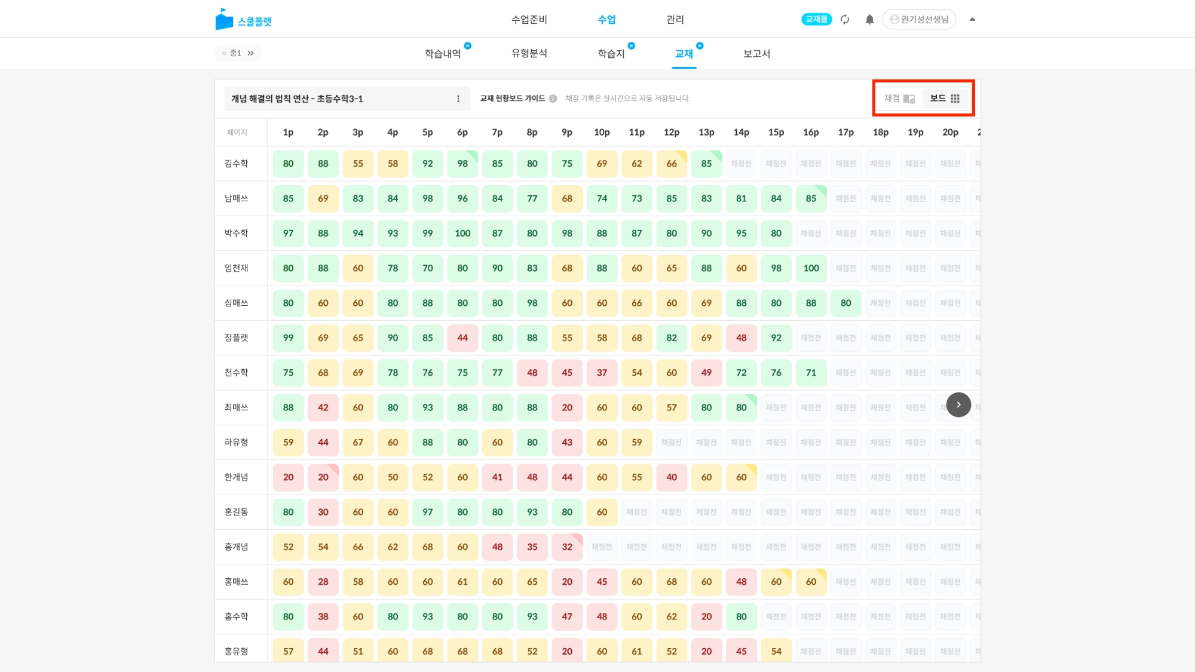Click 교재 현황보드 가이드 link

[512, 99]
